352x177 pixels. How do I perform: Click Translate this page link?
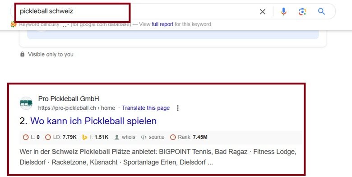tap(146, 108)
